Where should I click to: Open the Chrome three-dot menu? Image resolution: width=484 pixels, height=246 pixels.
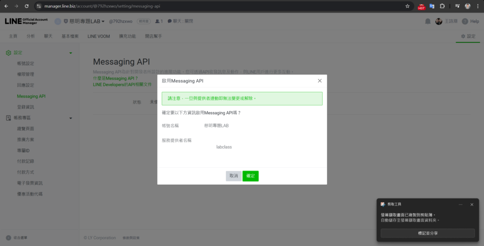[477, 6]
